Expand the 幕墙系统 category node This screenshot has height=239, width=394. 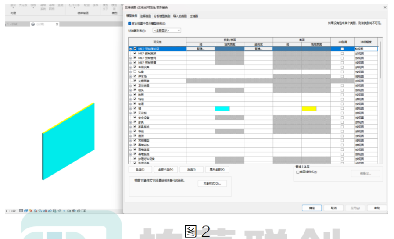130,154
